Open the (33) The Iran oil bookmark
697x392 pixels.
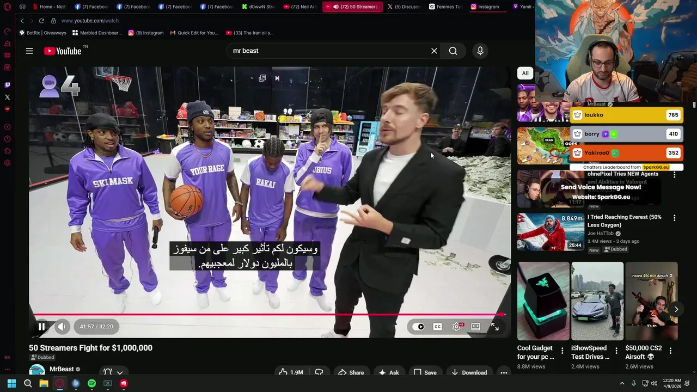click(250, 33)
